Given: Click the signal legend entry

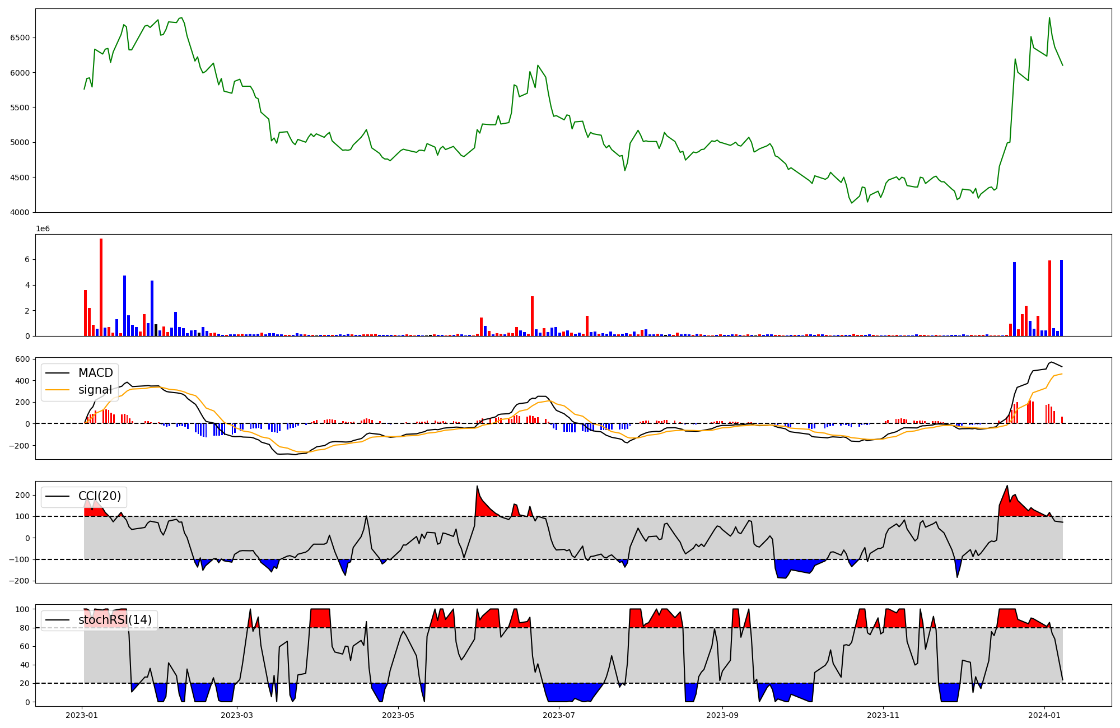Looking at the screenshot, I should tap(95, 390).
